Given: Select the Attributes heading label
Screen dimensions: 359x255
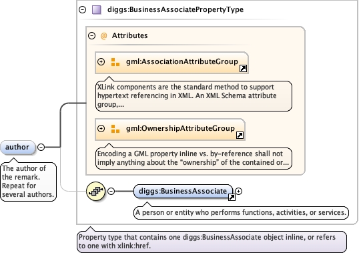Looking at the screenshot, I should coord(129,35).
